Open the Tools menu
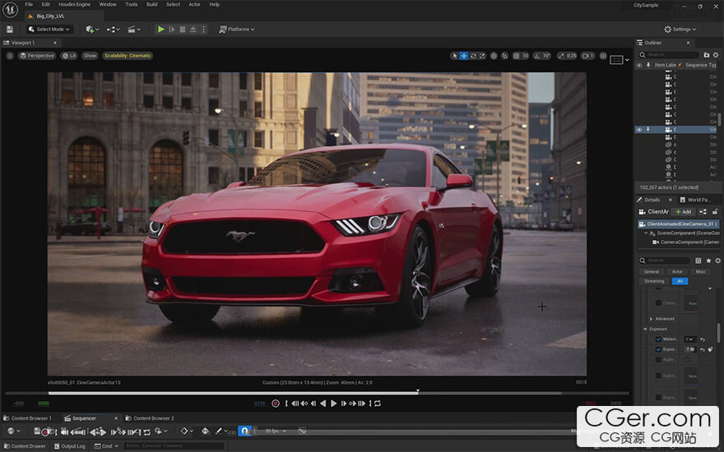 point(132,4)
